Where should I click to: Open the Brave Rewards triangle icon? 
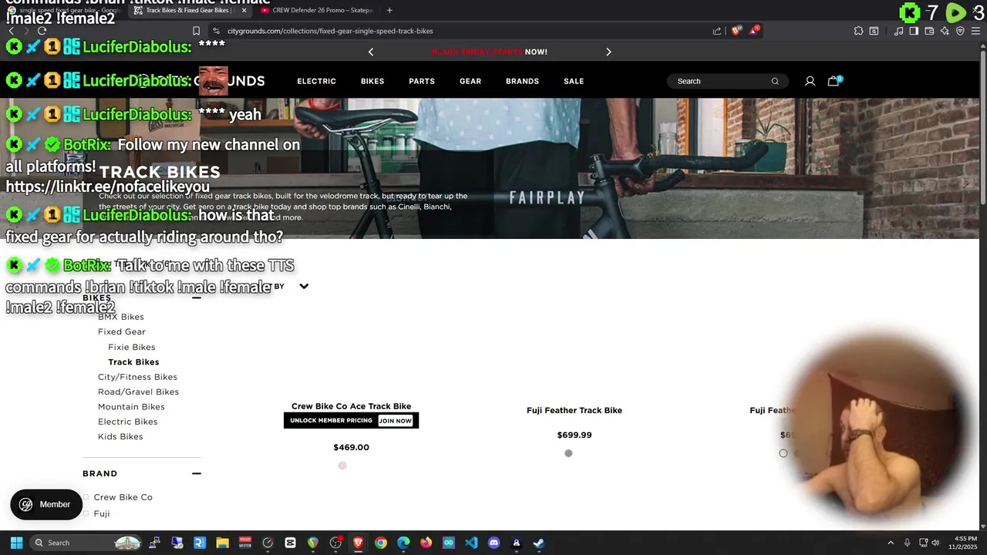(755, 31)
